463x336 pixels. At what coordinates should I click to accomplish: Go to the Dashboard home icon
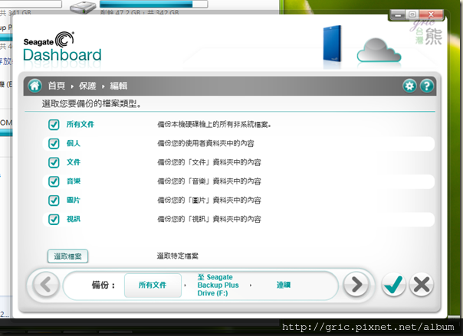34,86
